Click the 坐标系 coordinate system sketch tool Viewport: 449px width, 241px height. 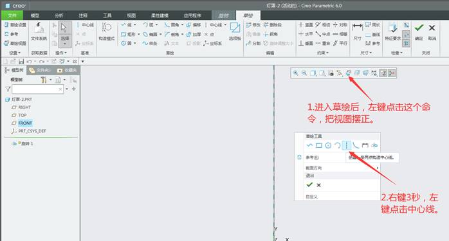(x=213, y=43)
